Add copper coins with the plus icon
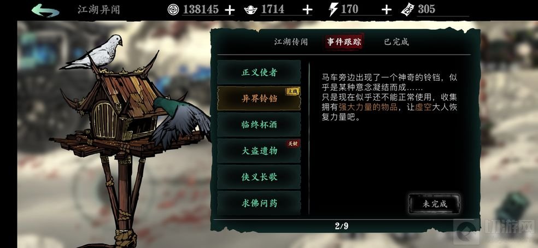This screenshot has height=248, width=538. point(229,10)
